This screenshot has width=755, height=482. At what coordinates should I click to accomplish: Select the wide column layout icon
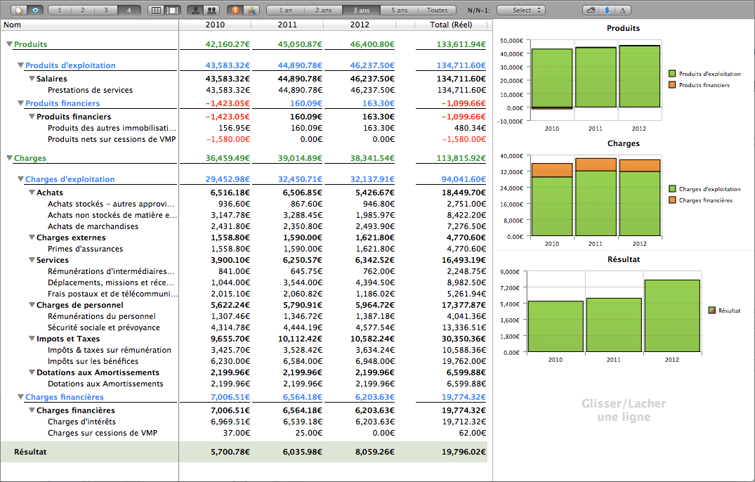[x=172, y=11]
